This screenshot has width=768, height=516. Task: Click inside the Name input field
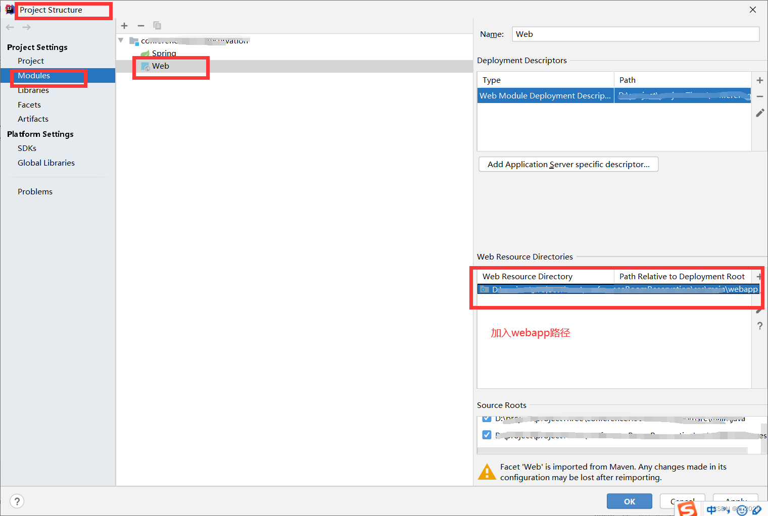[635, 34]
